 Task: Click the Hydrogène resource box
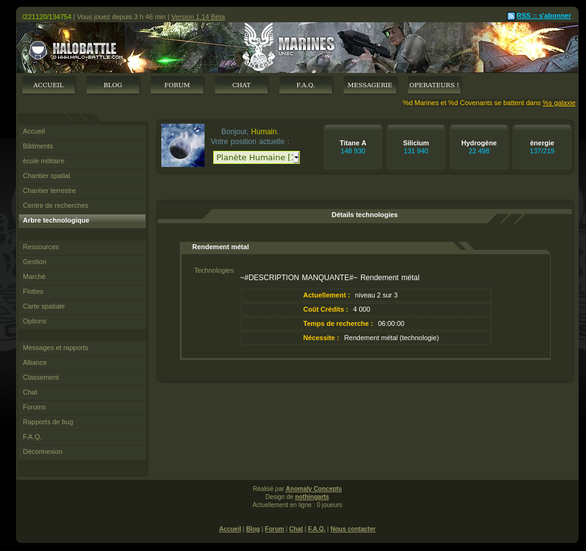click(x=478, y=147)
